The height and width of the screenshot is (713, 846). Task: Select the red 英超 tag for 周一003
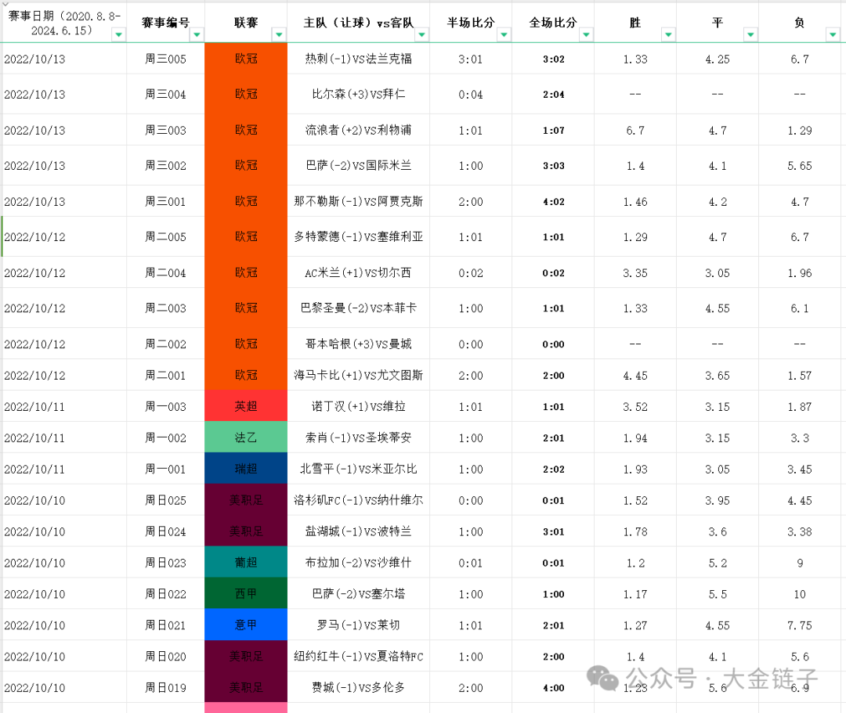point(246,406)
